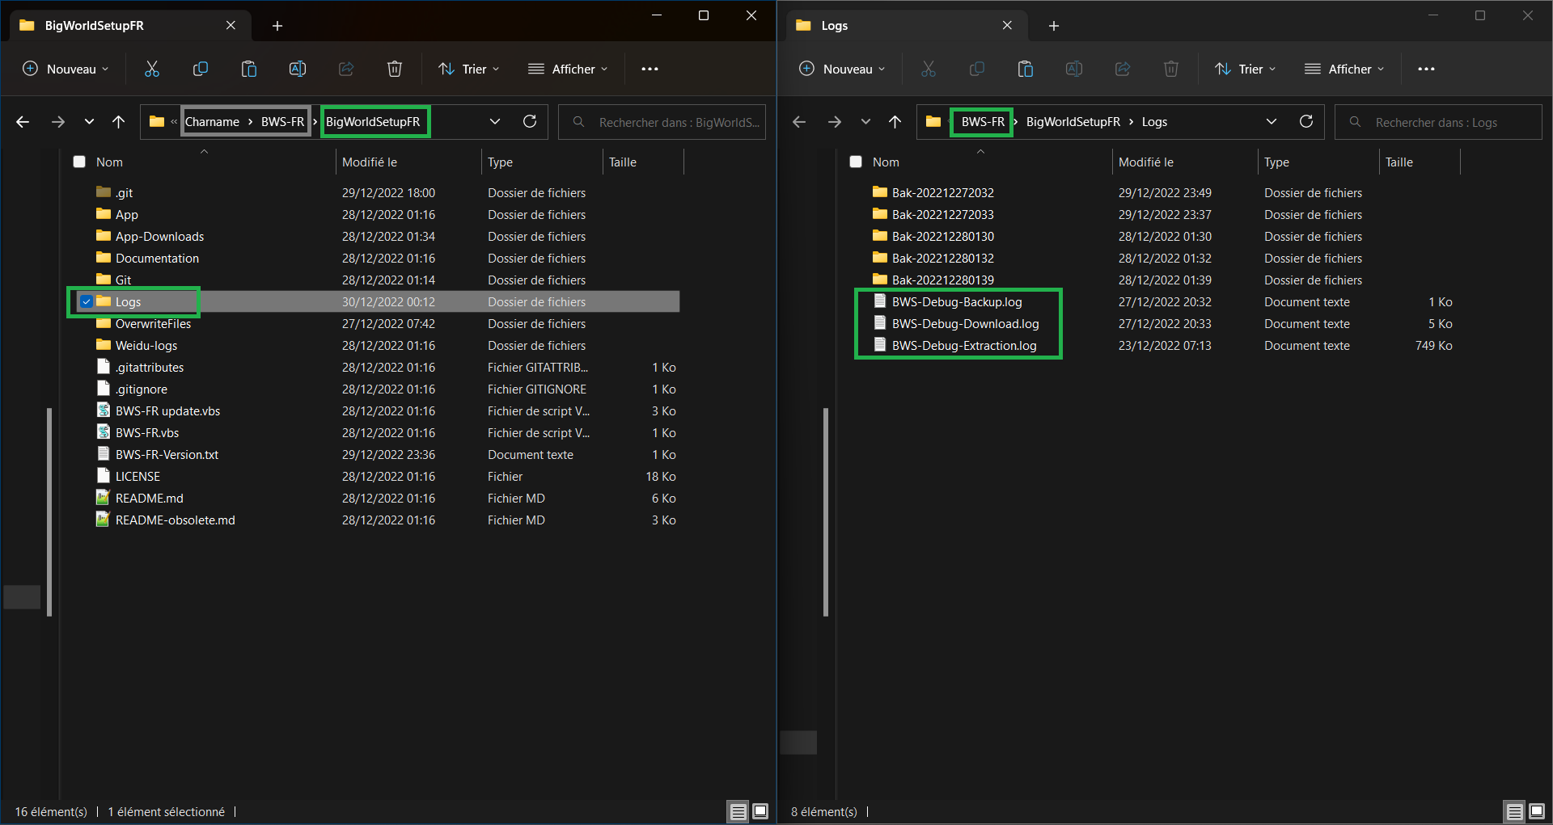Click Delete trash icon in BigWorldSetupFR window
Viewport: 1553px width, 825px height.
[x=395, y=69]
